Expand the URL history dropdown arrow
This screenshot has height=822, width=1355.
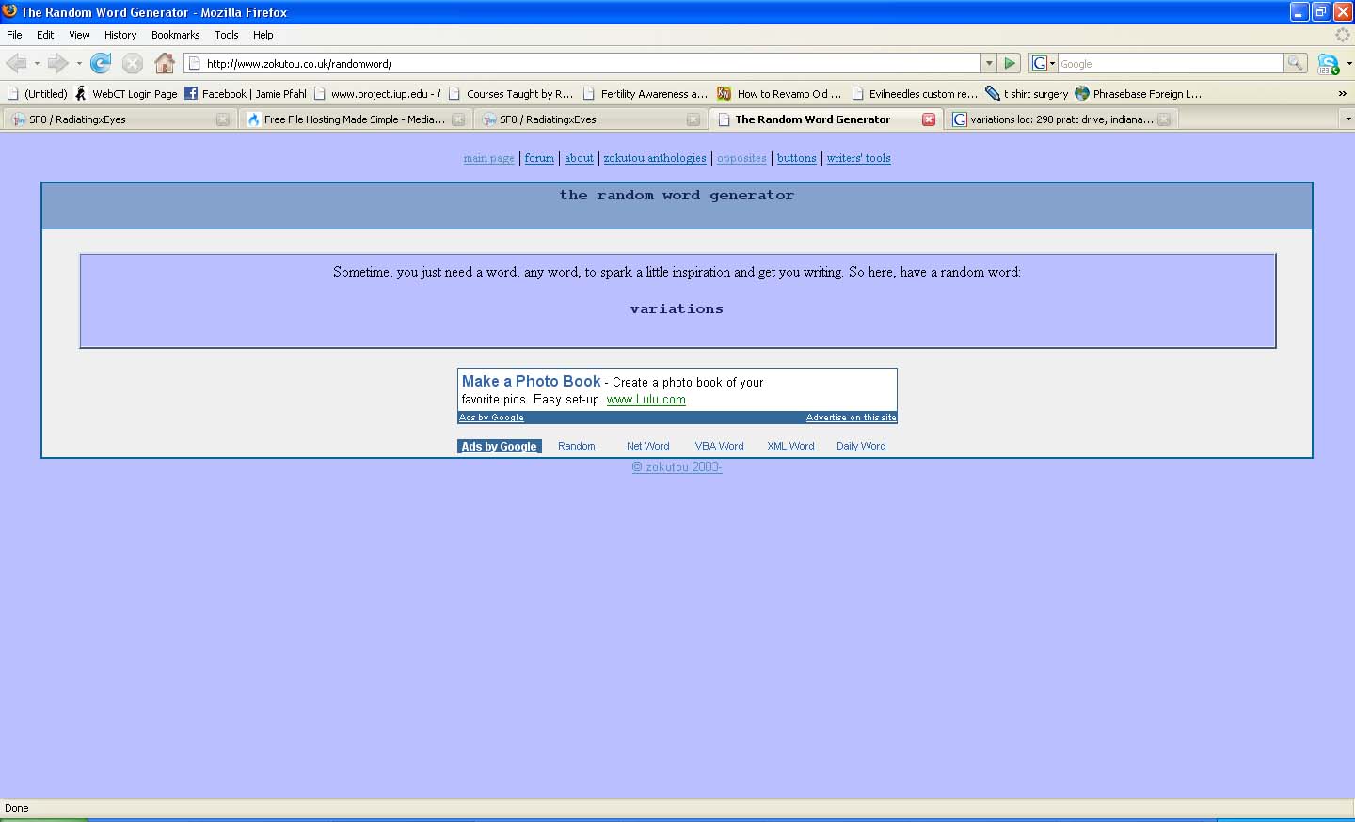[x=988, y=63]
